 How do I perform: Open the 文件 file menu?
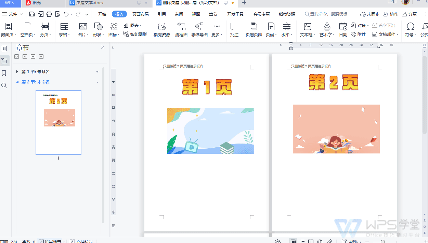tap(13, 14)
